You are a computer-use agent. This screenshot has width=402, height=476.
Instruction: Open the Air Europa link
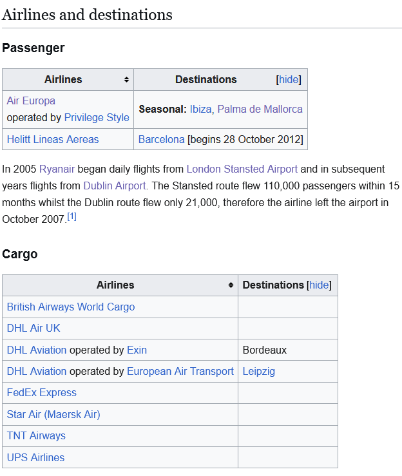tap(31, 100)
